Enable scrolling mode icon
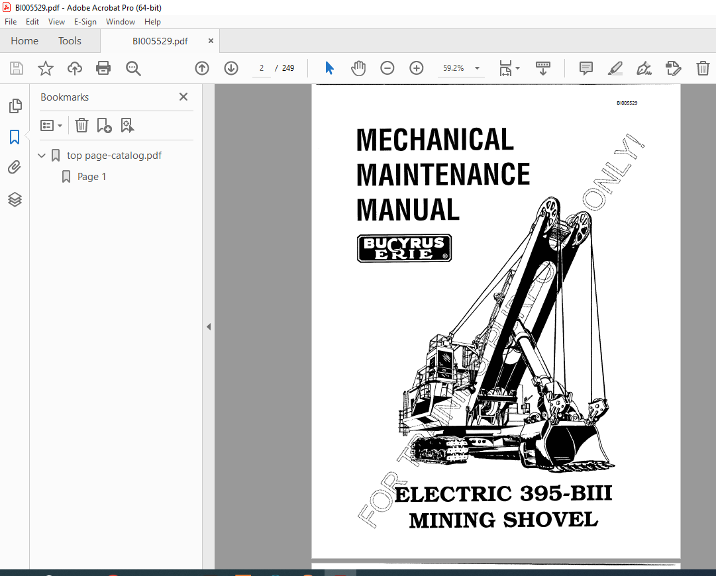Viewport: 716px width, 576px height. (x=543, y=68)
